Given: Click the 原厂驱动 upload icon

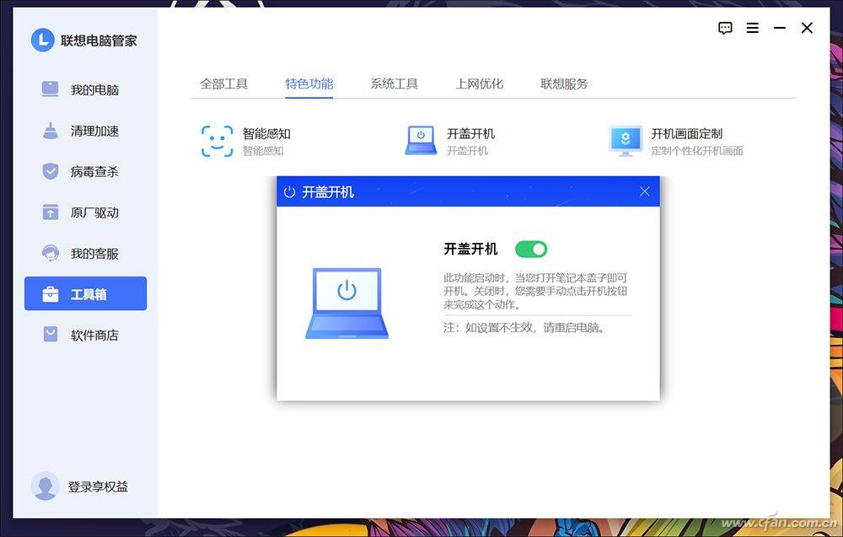Looking at the screenshot, I should (50, 212).
